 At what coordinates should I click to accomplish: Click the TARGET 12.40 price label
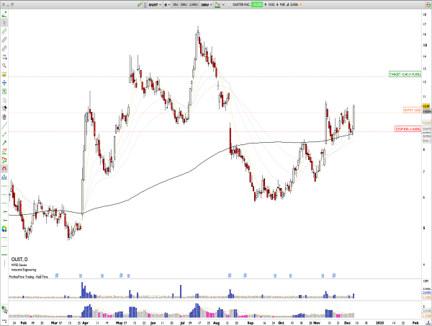pos(405,74)
